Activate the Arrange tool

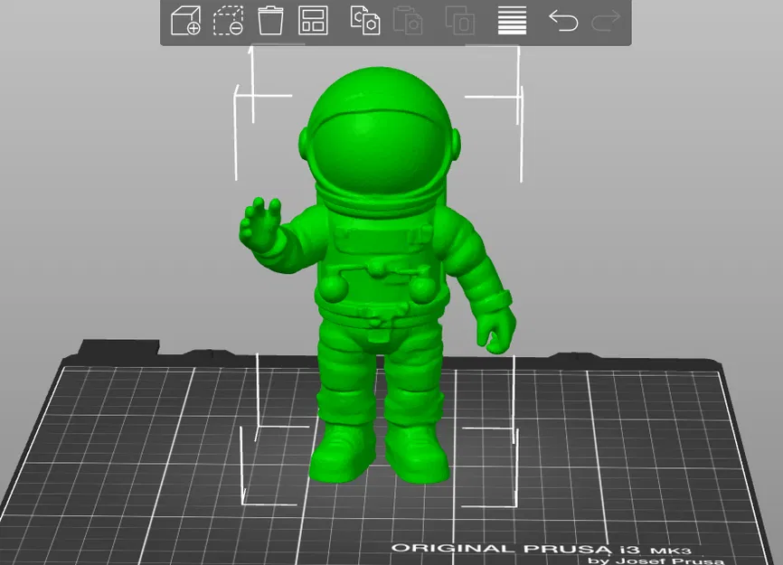(x=312, y=20)
